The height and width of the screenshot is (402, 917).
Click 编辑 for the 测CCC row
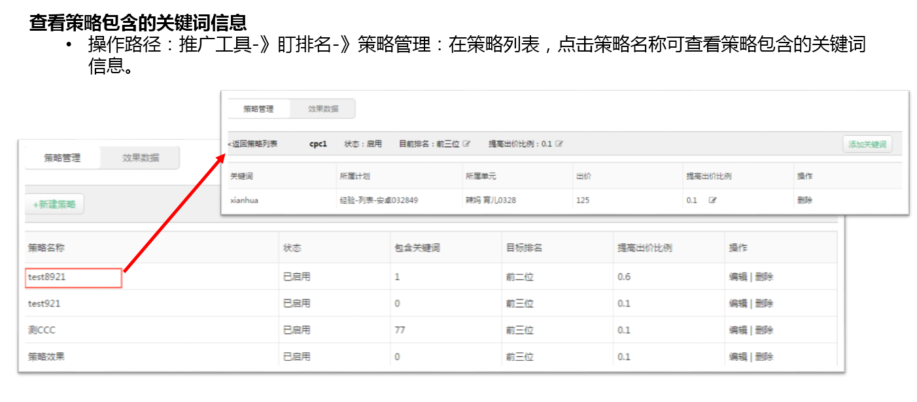click(x=738, y=330)
